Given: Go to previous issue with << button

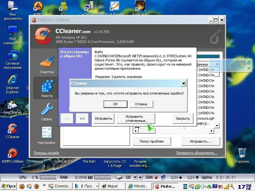Looking at the screenshot, I should (x=67, y=118).
